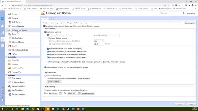Open Advanced Options icon

[10, 42]
